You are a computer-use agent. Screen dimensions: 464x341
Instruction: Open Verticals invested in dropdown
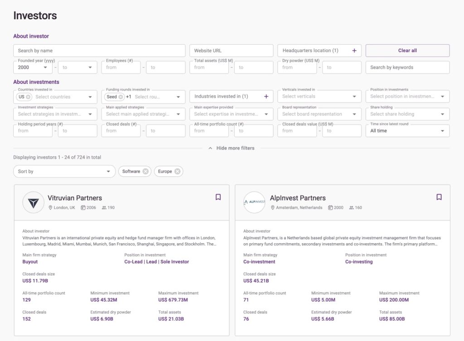tap(319, 96)
